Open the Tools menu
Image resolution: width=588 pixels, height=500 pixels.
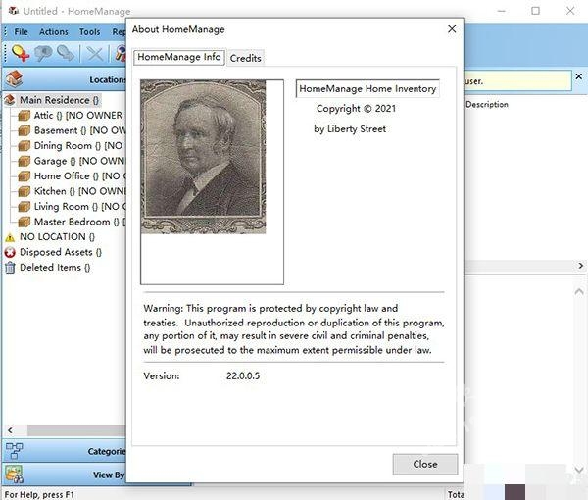[x=89, y=32]
